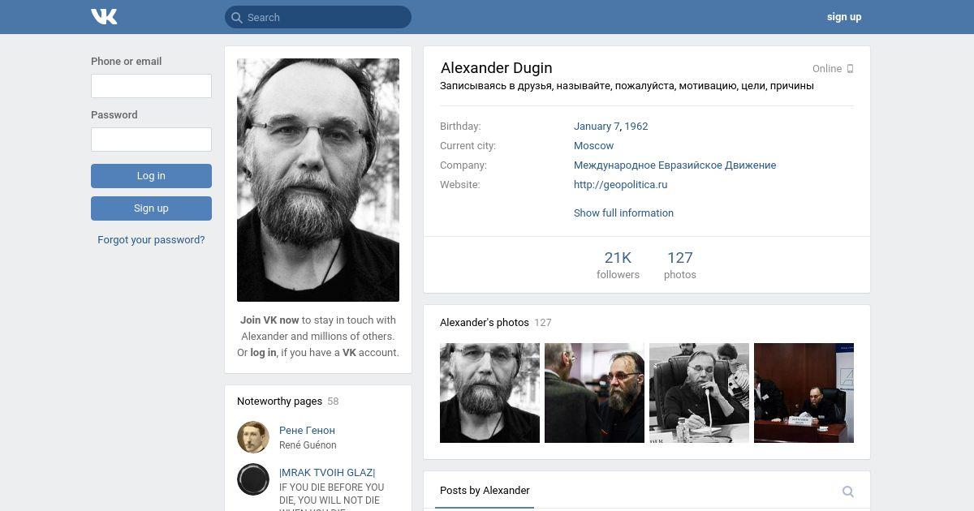Viewport: 974px width, 511px height.
Task: Open Forgot your password link
Action: pos(151,240)
